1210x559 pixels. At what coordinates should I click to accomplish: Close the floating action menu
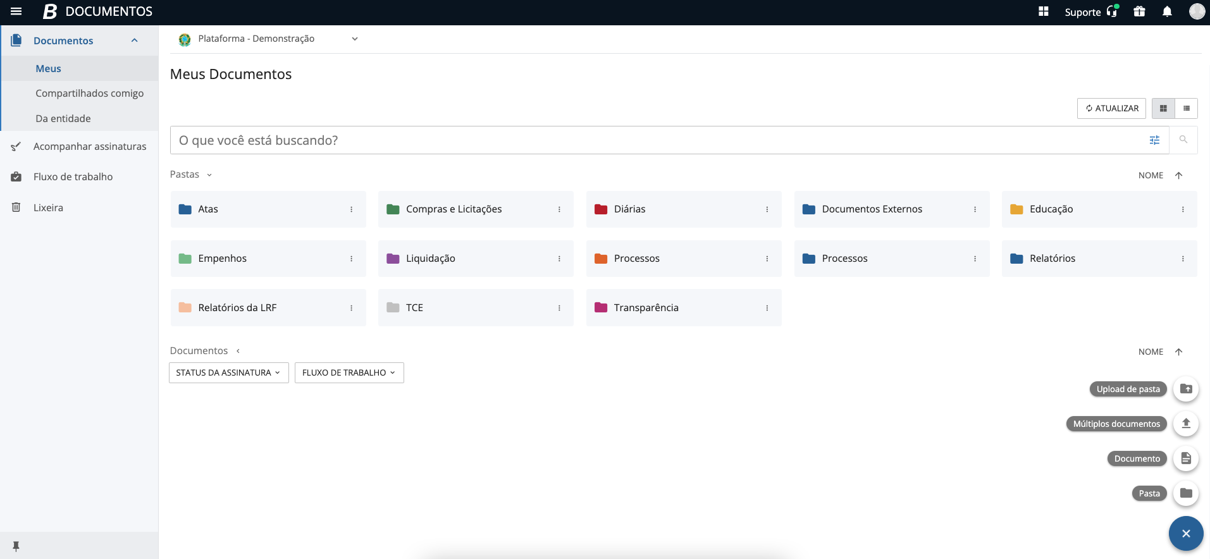pyautogui.click(x=1186, y=534)
